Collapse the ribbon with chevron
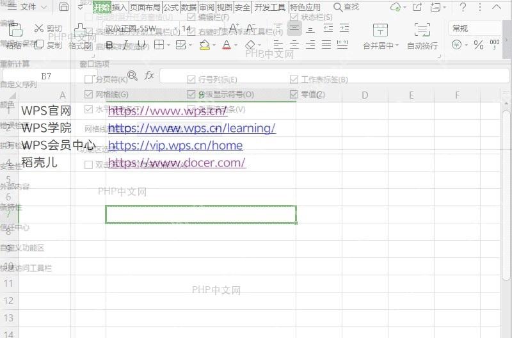Screen dimensions: 512x338 coord(497,6)
